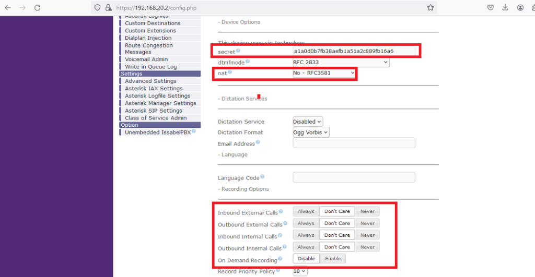Go to Advanced Settings in sidebar

150,81
